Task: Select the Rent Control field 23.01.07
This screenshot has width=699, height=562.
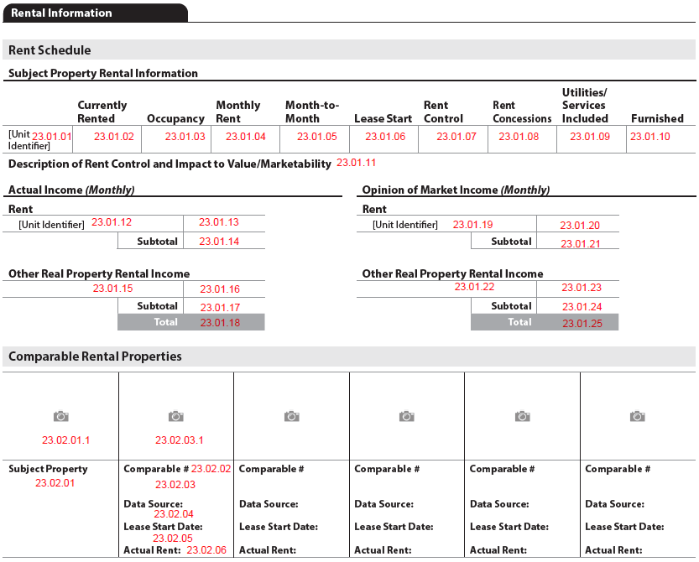Action: (x=456, y=137)
